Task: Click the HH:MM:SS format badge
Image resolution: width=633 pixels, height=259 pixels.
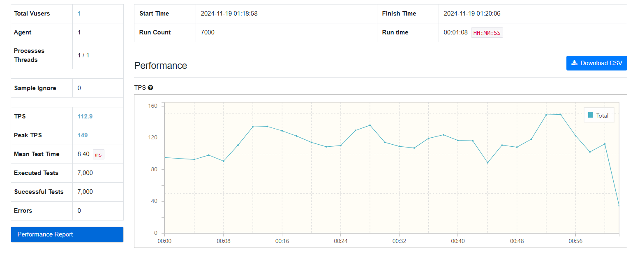Action: point(487,33)
